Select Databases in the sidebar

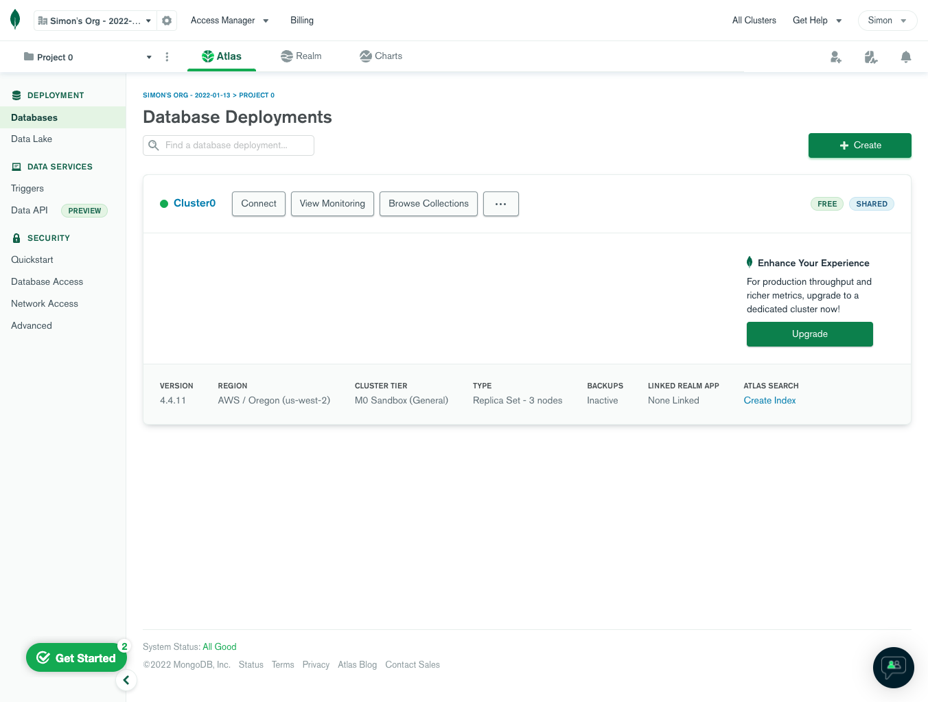coord(62,117)
